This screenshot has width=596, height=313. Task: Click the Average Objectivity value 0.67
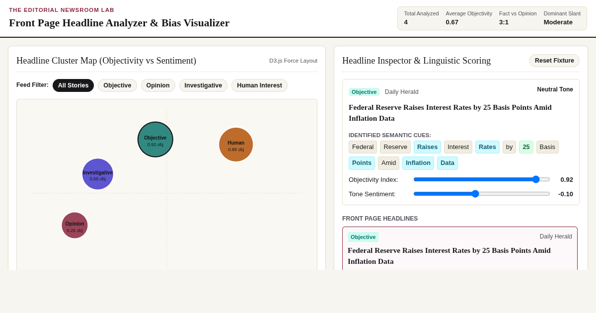tap(452, 22)
